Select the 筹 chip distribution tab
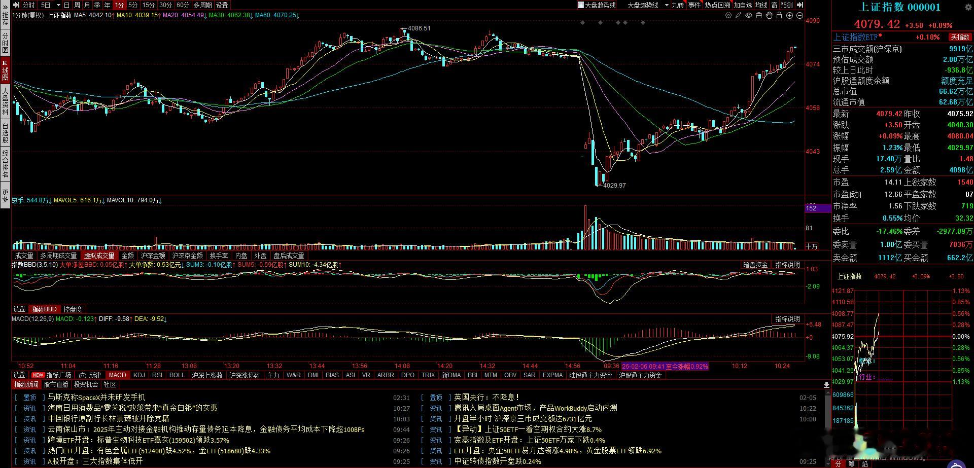 click(851, 464)
